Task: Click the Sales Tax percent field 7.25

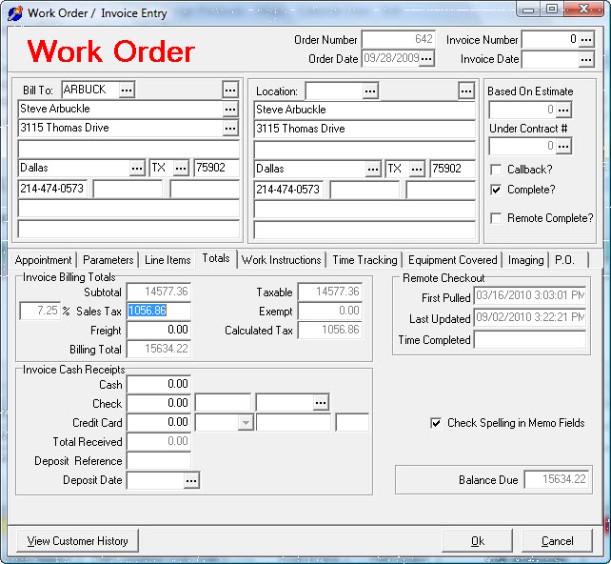Action: pos(41,311)
